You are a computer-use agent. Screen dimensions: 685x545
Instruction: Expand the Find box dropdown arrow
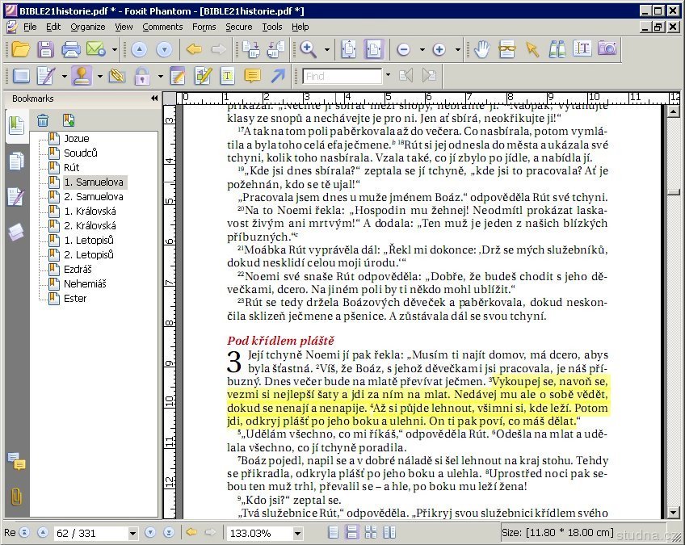387,76
